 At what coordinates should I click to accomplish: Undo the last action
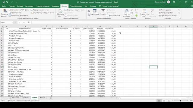(x=7, y=2)
